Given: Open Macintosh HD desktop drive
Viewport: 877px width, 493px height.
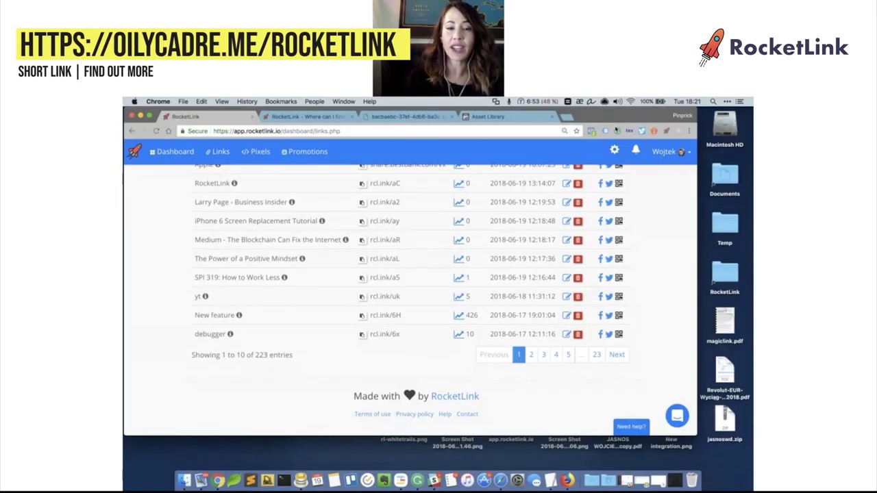Looking at the screenshot, I should pyautogui.click(x=725, y=129).
